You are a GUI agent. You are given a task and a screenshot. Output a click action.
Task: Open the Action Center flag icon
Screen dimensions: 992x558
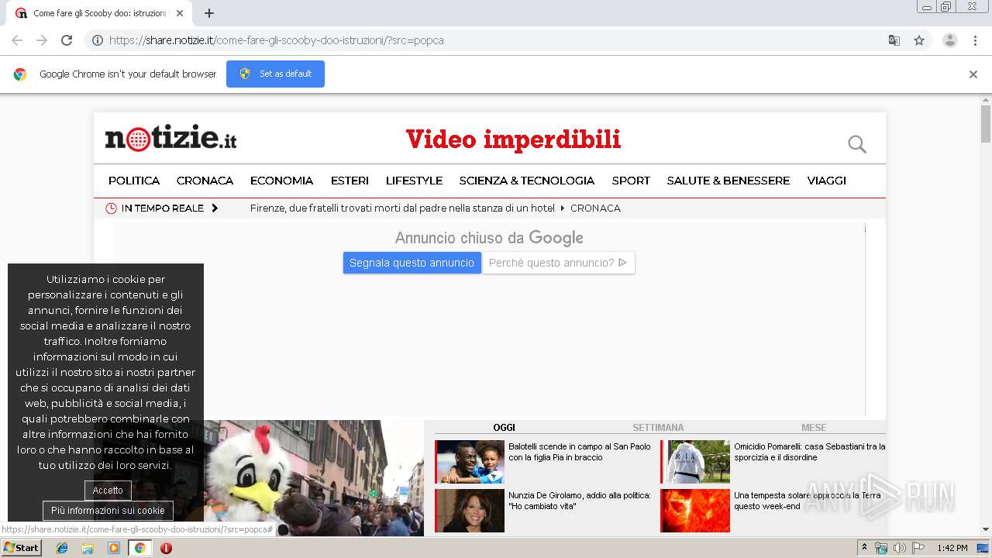coord(918,548)
